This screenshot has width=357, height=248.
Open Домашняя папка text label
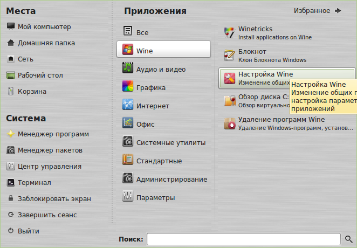click(x=46, y=43)
